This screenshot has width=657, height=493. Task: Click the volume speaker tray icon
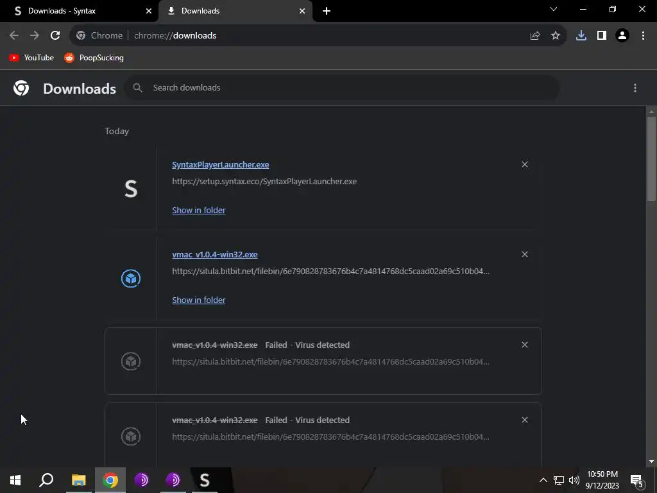tap(574, 480)
